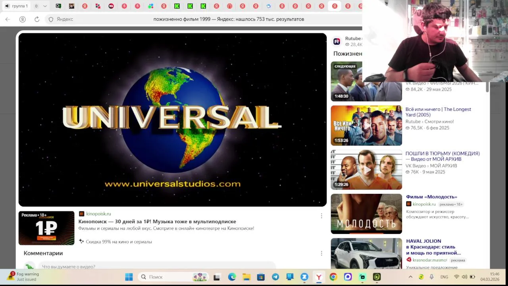Launch Microsoft Edge from taskbar
Image resolution: width=508 pixels, height=286 pixels.
pyautogui.click(x=232, y=277)
